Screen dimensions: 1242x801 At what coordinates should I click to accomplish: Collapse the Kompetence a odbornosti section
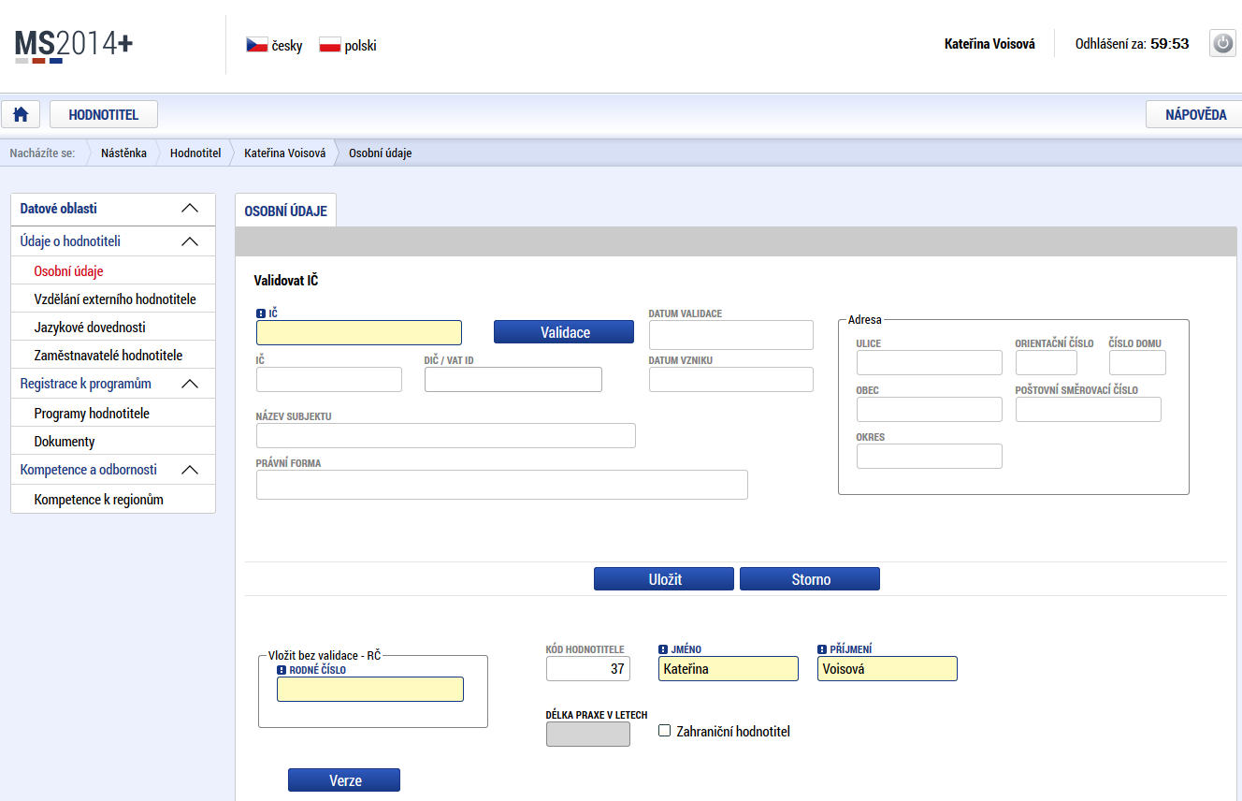(190, 470)
